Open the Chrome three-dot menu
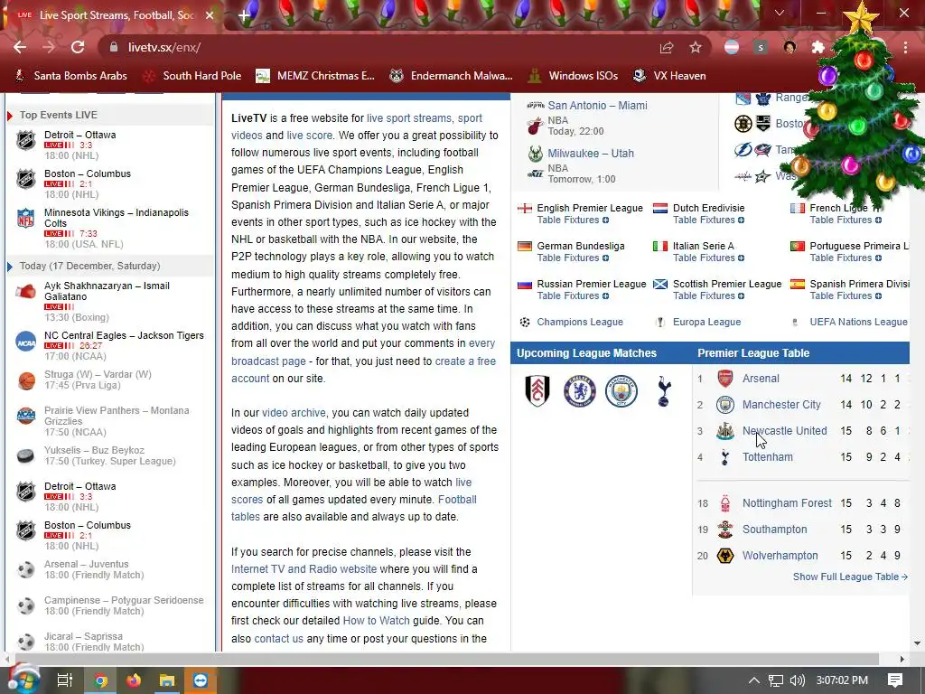The width and height of the screenshot is (925, 694). tap(905, 47)
